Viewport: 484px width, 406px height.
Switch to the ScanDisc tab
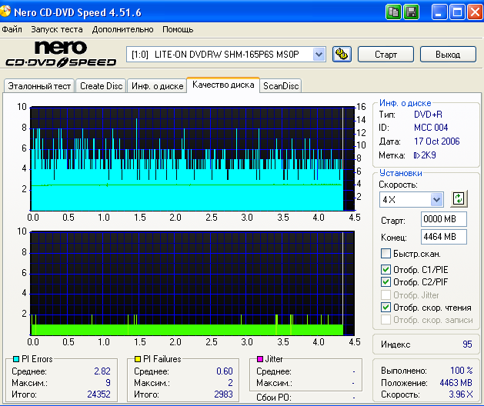click(281, 86)
